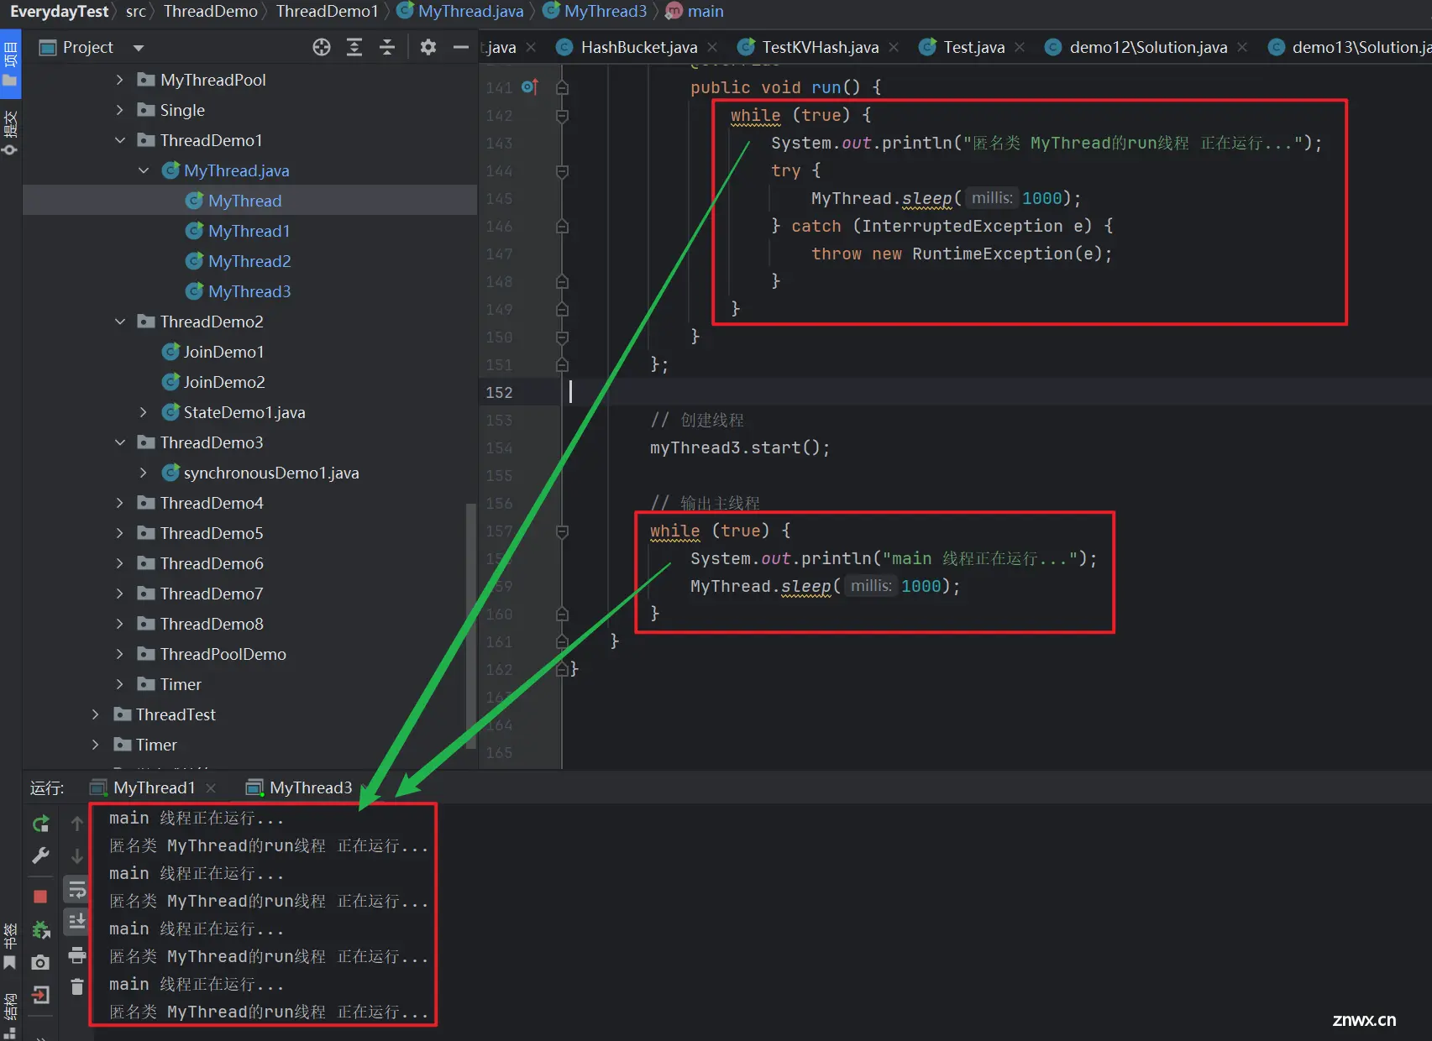Open run configuration wrench icon
Image resolution: width=1432 pixels, height=1041 pixels.
click(40, 855)
